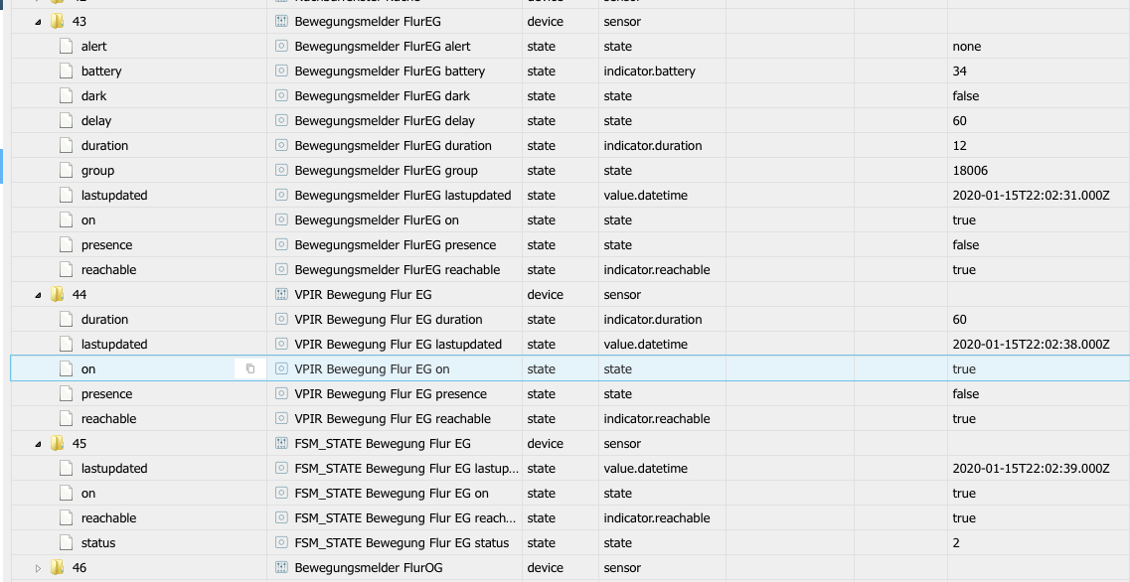
Task: Click the name 'Bewegungsmelder FlurEG duration'
Action: coord(393,145)
